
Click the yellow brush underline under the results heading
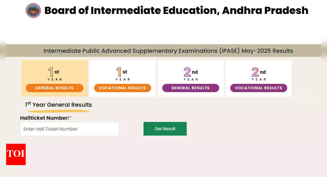point(58,111)
